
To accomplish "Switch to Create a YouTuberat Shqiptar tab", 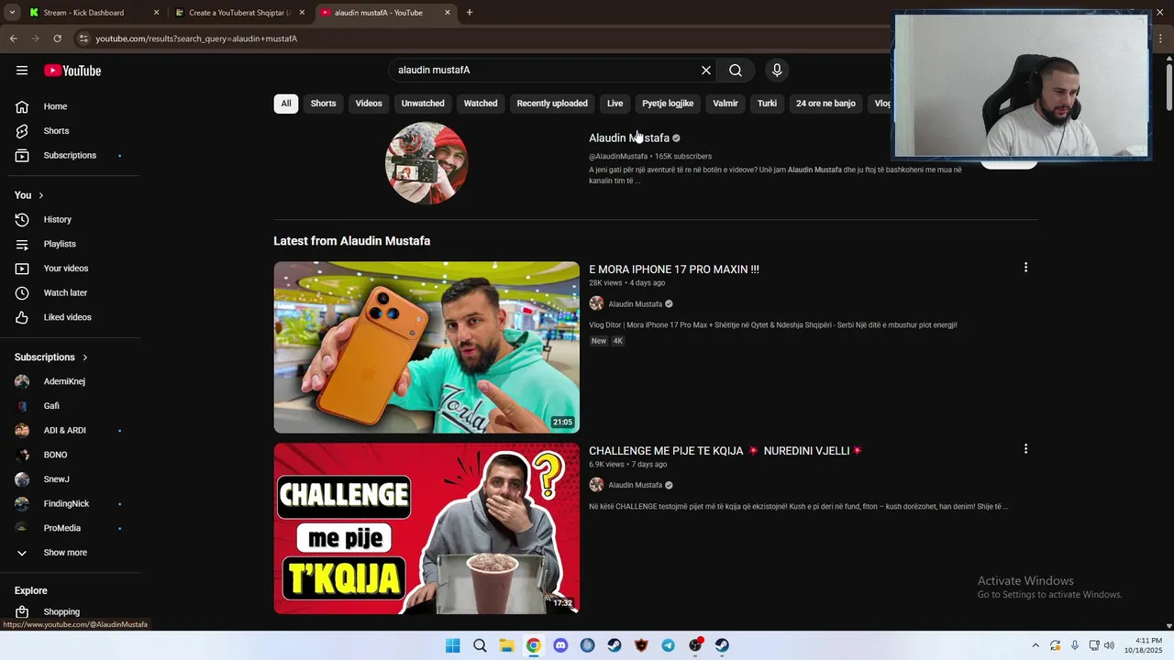I will 238,13.
